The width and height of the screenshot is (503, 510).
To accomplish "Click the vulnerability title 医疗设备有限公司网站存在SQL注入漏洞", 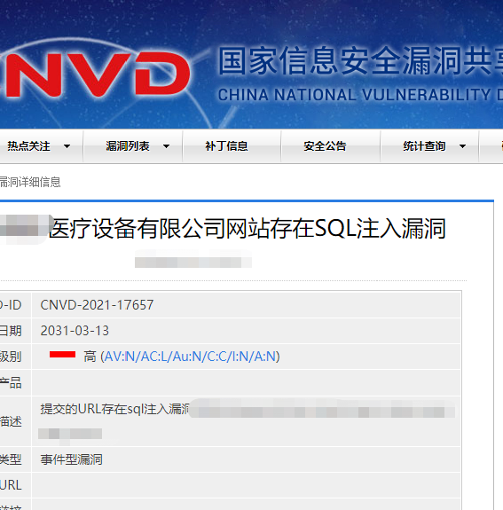I will (x=248, y=229).
